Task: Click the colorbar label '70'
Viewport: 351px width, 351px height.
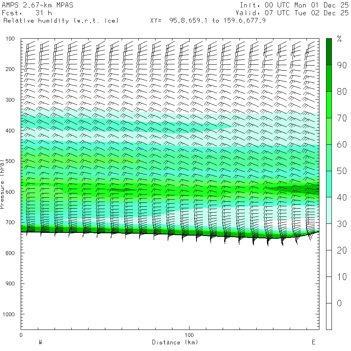Action: coord(342,118)
